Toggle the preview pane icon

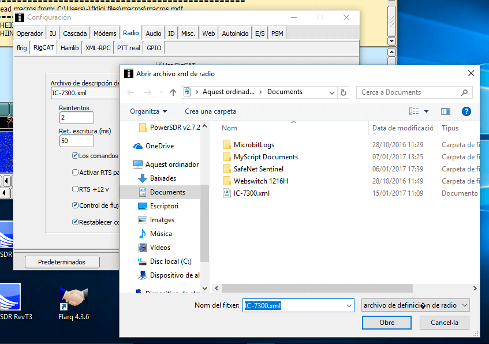coord(445,111)
